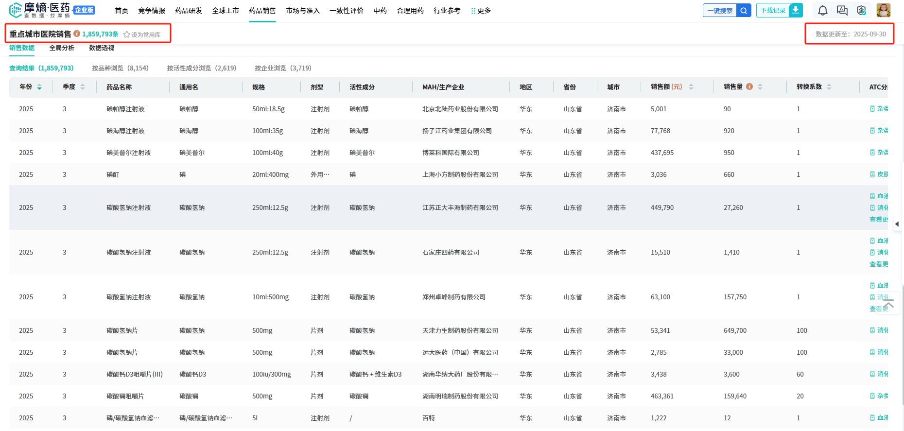Viewport: 904px width, 431px height.
Task: Open the 竞争情报 navigation menu
Action: pyautogui.click(x=152, y=11)
